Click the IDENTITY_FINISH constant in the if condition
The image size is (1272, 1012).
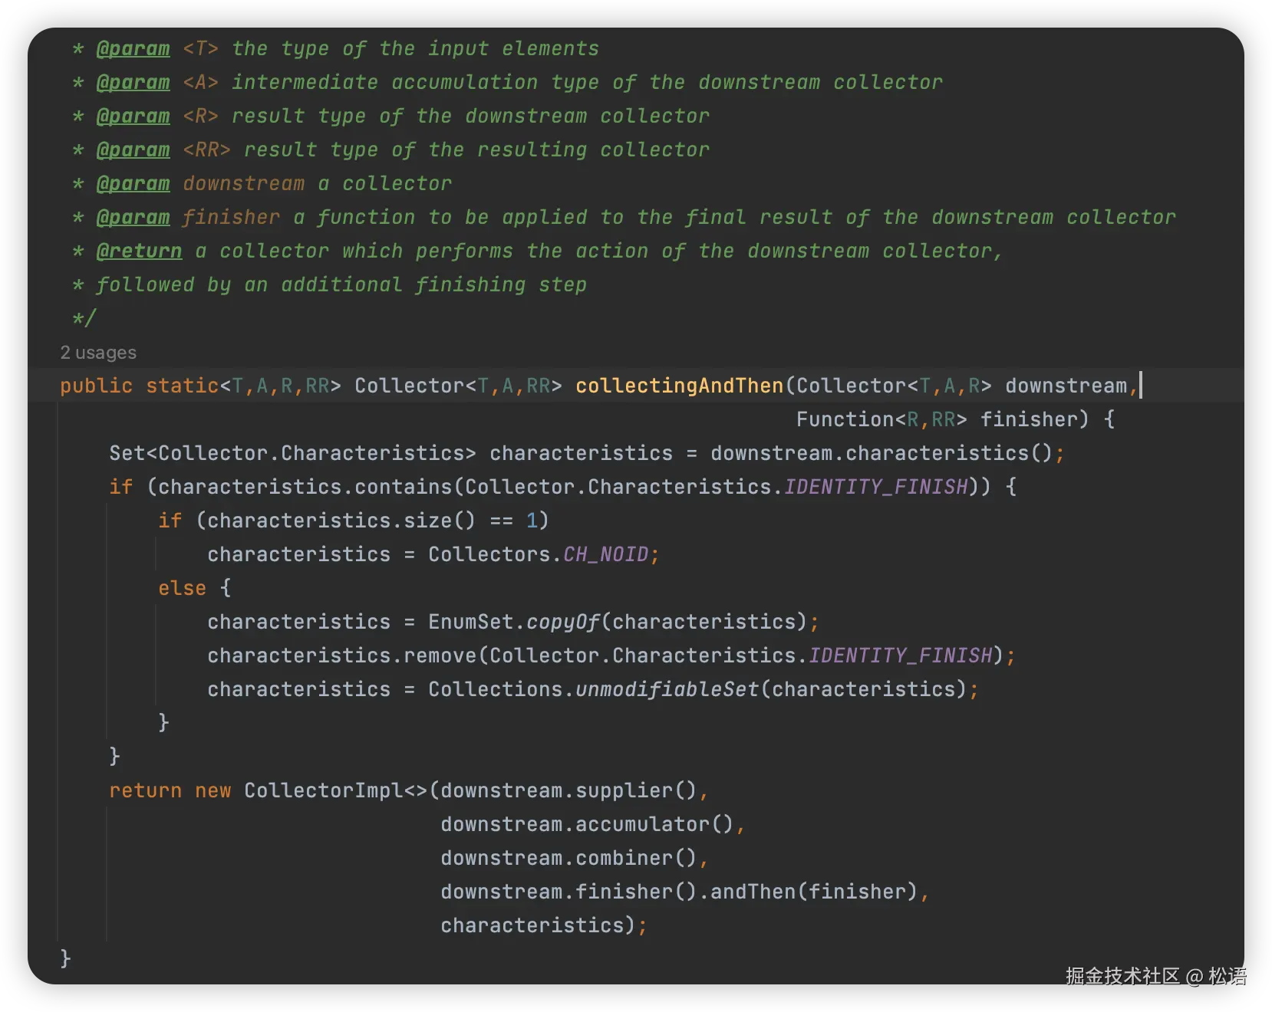(875, 487)
